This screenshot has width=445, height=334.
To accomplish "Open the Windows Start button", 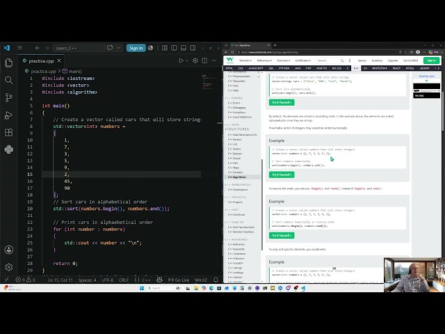I will point(142,288).
